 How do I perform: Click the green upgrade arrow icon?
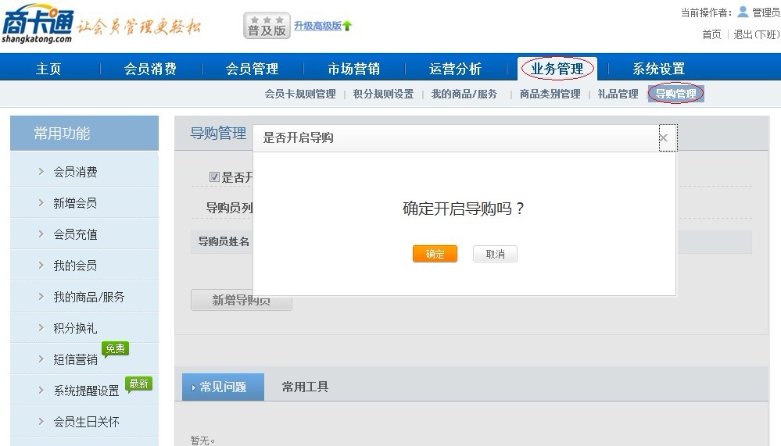tap(347, 26)
